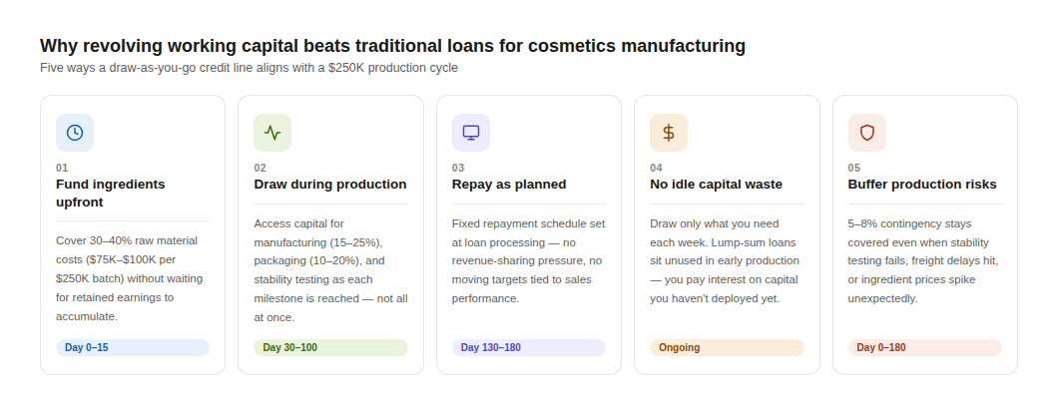
Task: Click the Fund ingredients upfront heading
Action: click(111, 193)
